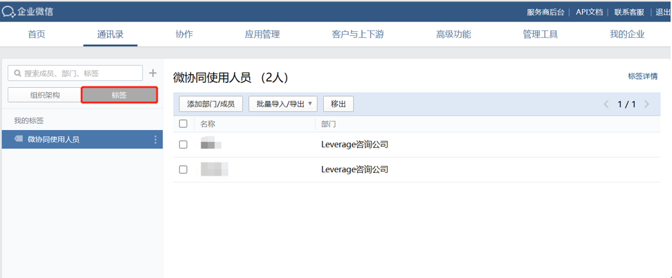Select the 微协同使用人员 tag item
This screenshot has width=672, height=278.
point(82,139)
